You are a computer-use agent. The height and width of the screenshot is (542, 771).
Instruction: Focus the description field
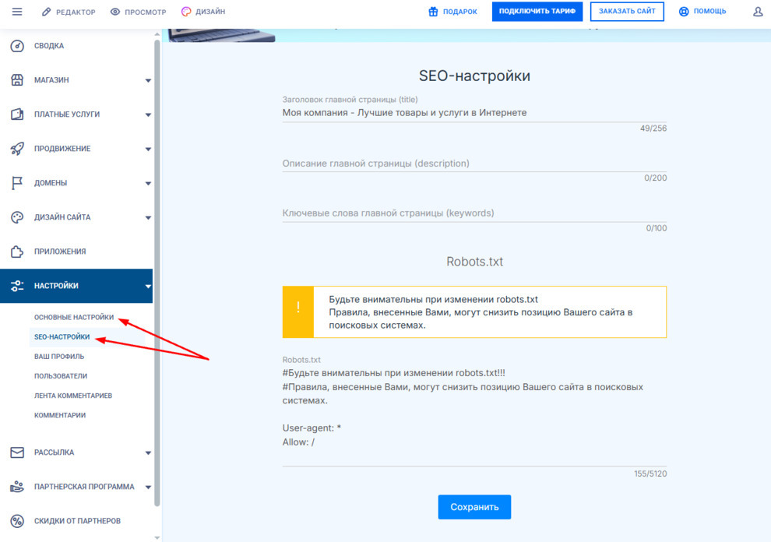click(474, 164)
